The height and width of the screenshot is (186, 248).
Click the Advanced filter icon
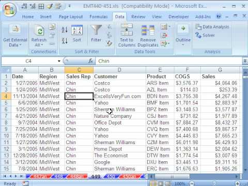110,43
